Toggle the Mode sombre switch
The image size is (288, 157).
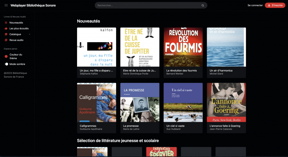pos(6,64)
